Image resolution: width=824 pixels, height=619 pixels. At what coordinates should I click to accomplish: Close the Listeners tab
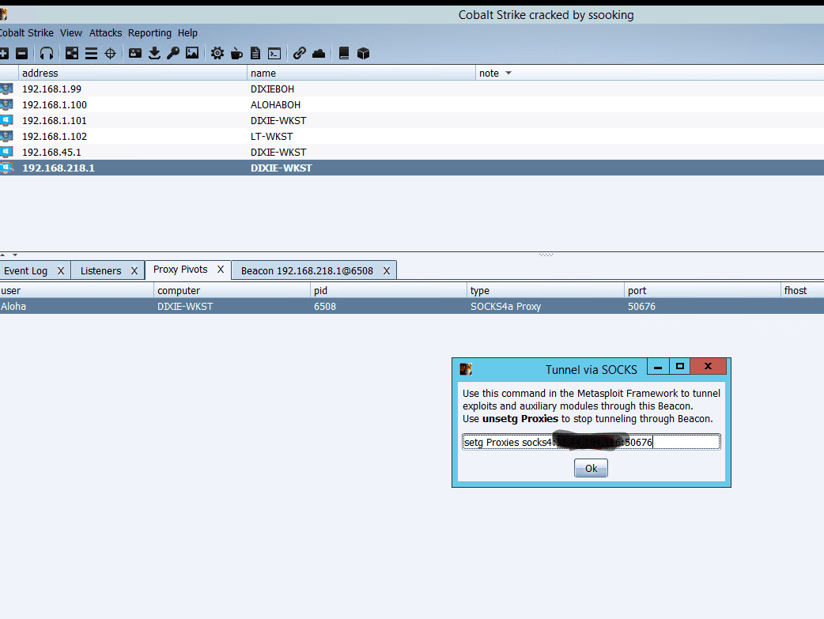134,270
